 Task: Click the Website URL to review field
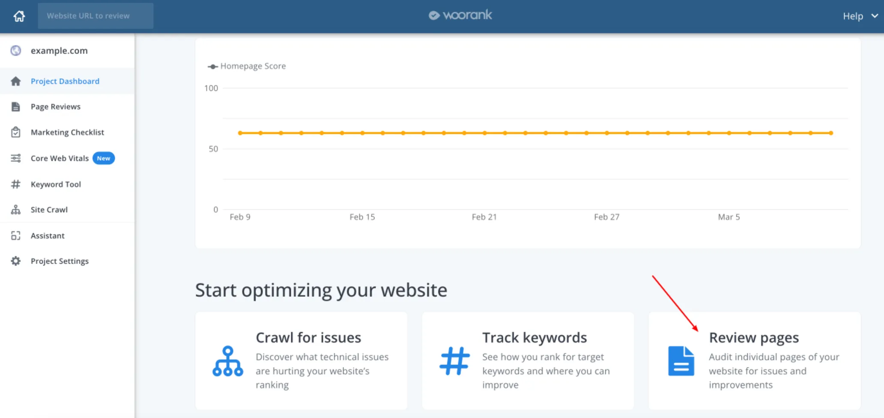coord(96,16)
